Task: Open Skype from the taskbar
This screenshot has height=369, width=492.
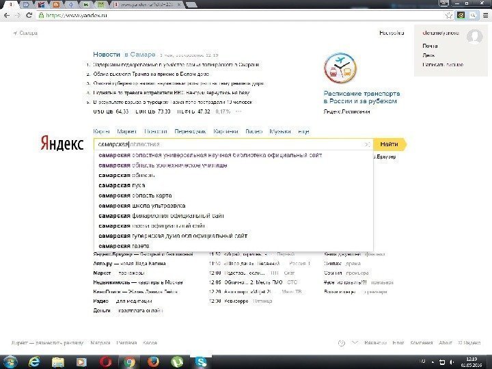Action: 201,362
